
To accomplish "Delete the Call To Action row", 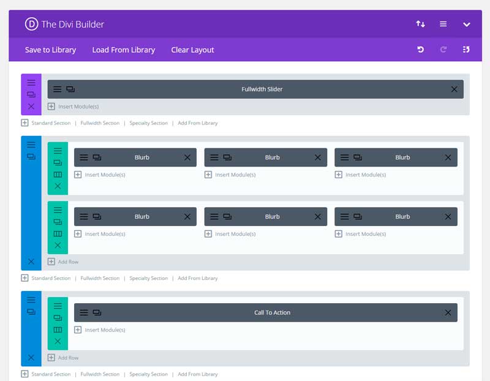I will pos(58,341).
